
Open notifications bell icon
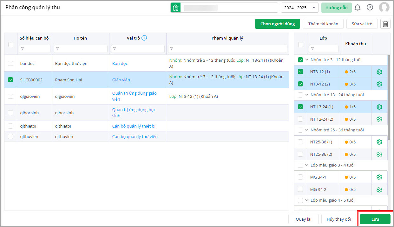point(358,8)
